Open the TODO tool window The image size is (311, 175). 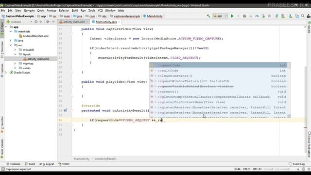64,164
